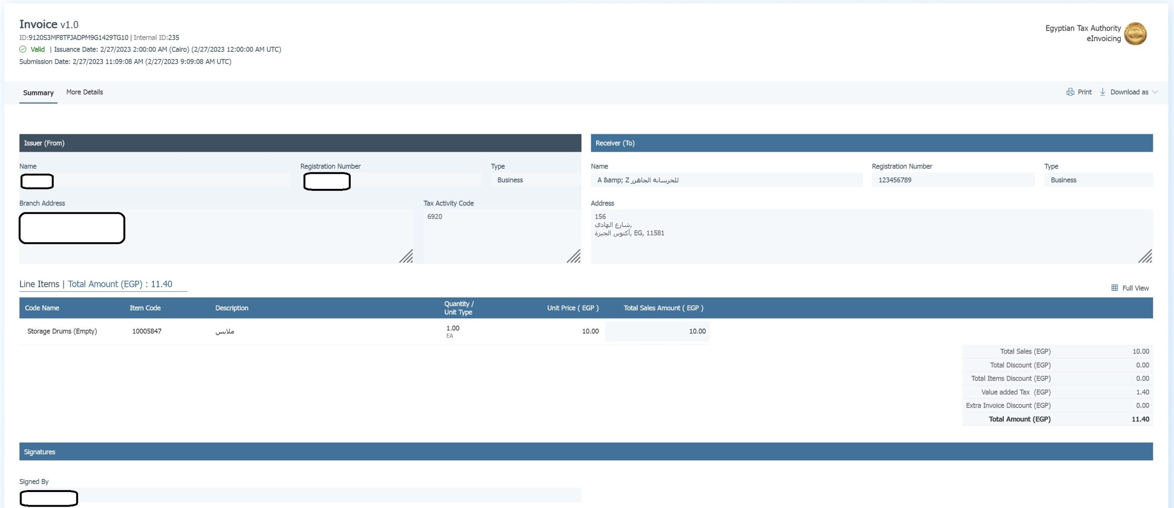Click the Registration Number 123456789 field
Image resolution: width=1174 pixels, height=508 pixels.
click(x=954, y=180)
